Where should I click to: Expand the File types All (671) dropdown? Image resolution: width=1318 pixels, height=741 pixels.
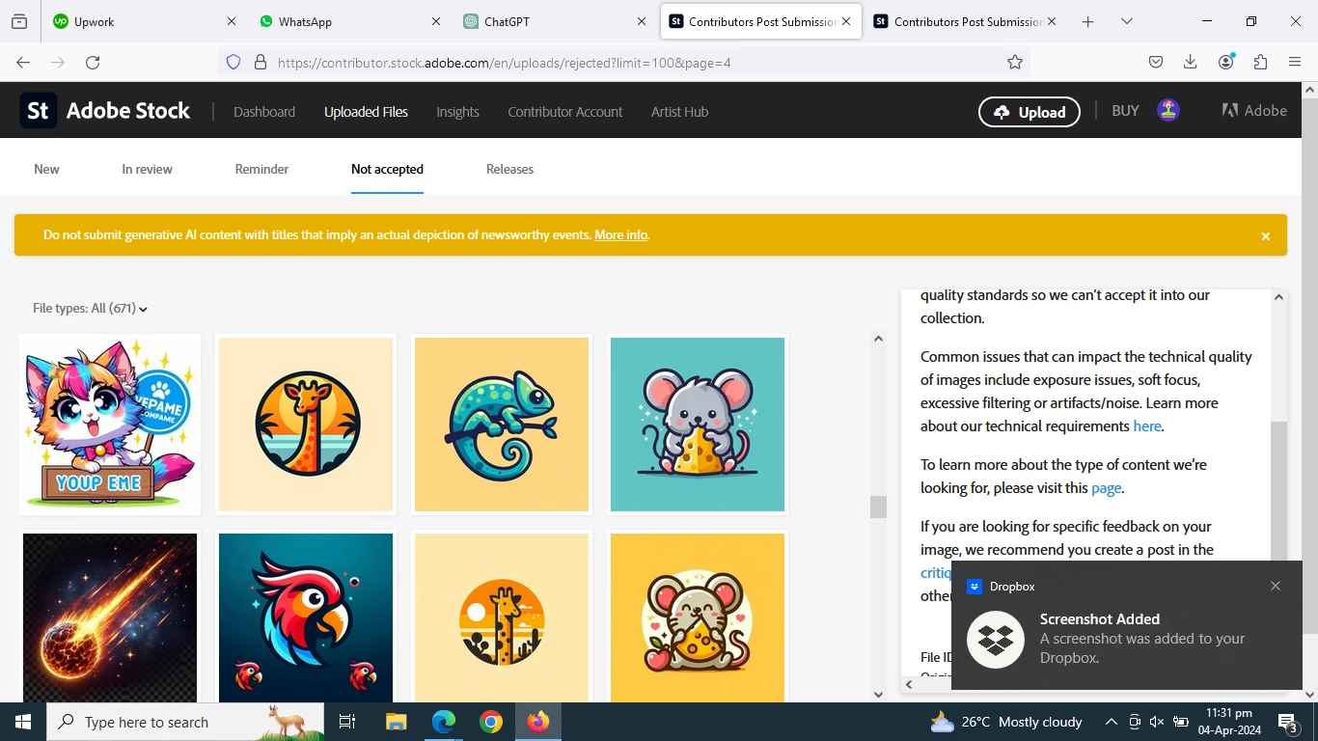90,309
